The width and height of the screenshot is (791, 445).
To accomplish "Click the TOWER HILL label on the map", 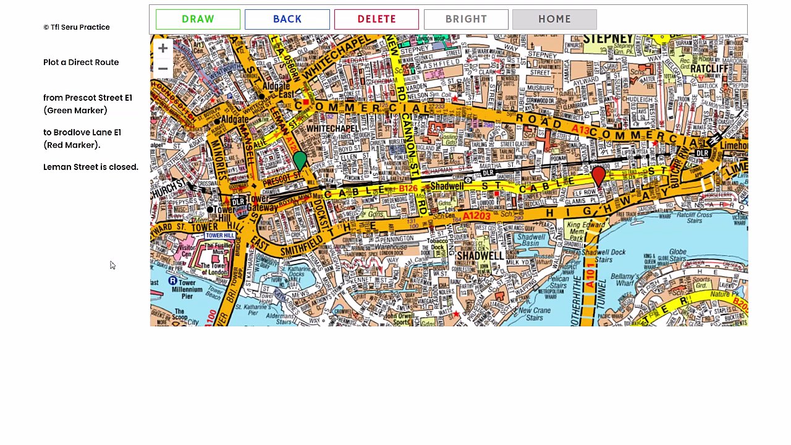I will (x=219, y=235).
